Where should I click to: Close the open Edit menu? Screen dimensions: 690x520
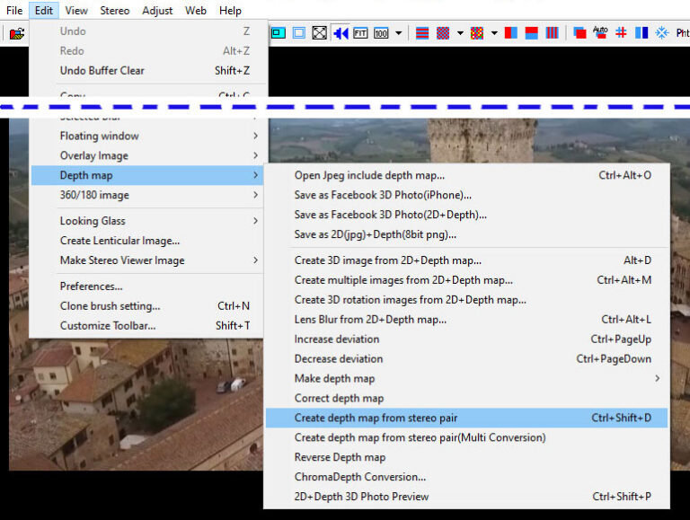(x=43, y=11)
